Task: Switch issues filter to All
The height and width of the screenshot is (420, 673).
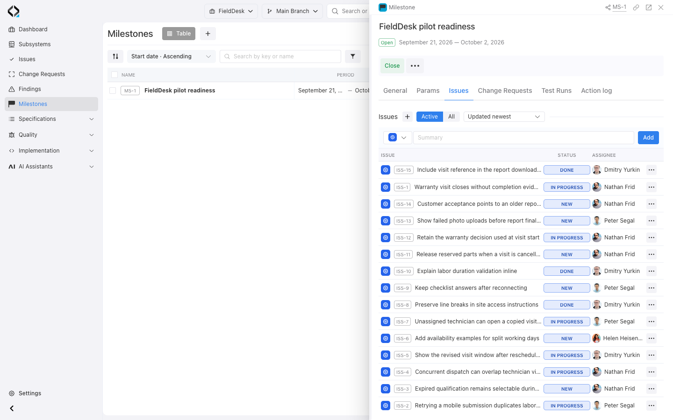Action: pyautogui.click(x=451, y=117)
